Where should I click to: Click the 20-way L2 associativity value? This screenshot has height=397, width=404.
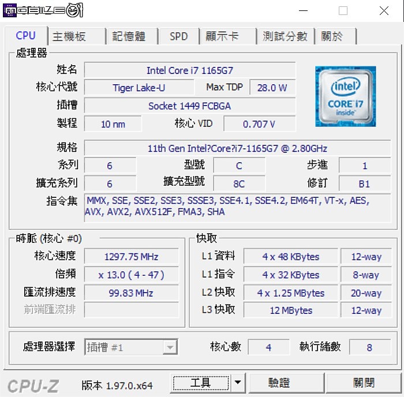pyautogui.click(x=366, y=293)
